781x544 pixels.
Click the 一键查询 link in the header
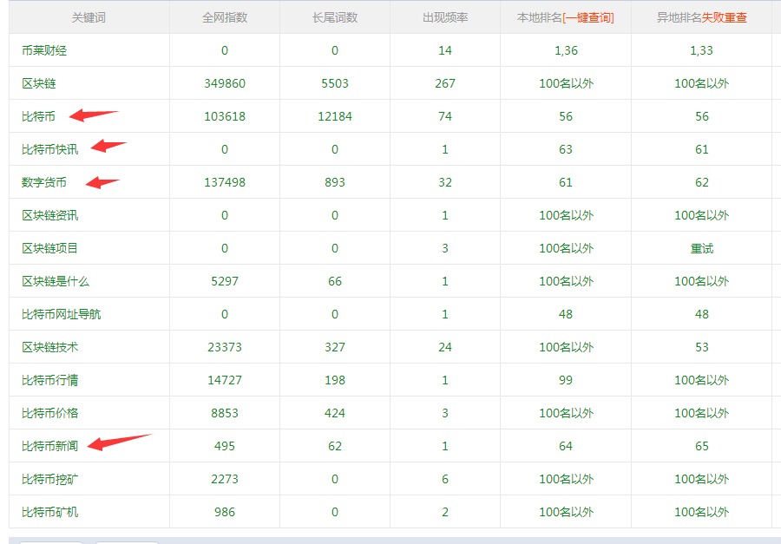coord(587,17)
